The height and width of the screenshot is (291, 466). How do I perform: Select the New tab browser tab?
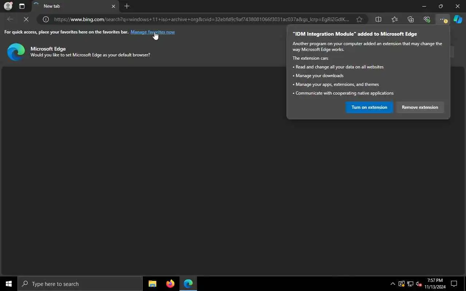pos(75,6)
